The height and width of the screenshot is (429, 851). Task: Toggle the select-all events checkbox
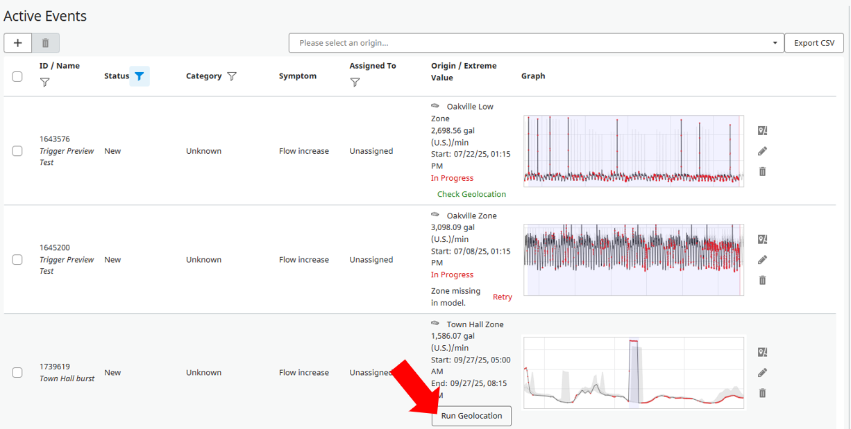(x=17, y=76)
